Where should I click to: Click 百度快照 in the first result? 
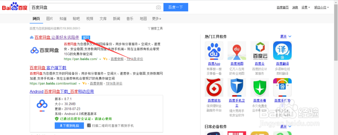pyautogui.click(x=117, y=59)
